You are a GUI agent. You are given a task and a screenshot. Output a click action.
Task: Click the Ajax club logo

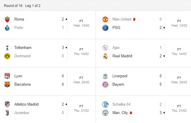click(x=105, y=48)
